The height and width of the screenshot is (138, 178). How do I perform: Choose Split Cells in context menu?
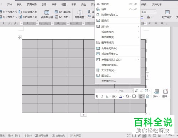(117, 54)
